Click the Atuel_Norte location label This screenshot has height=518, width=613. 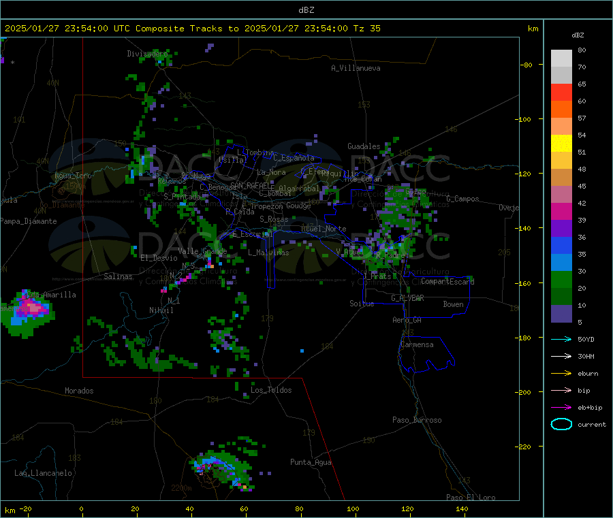[324, 229]
